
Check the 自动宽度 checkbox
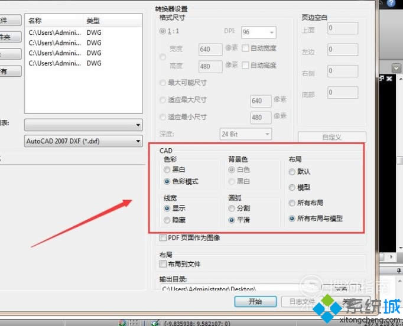(x=245, y=48)
